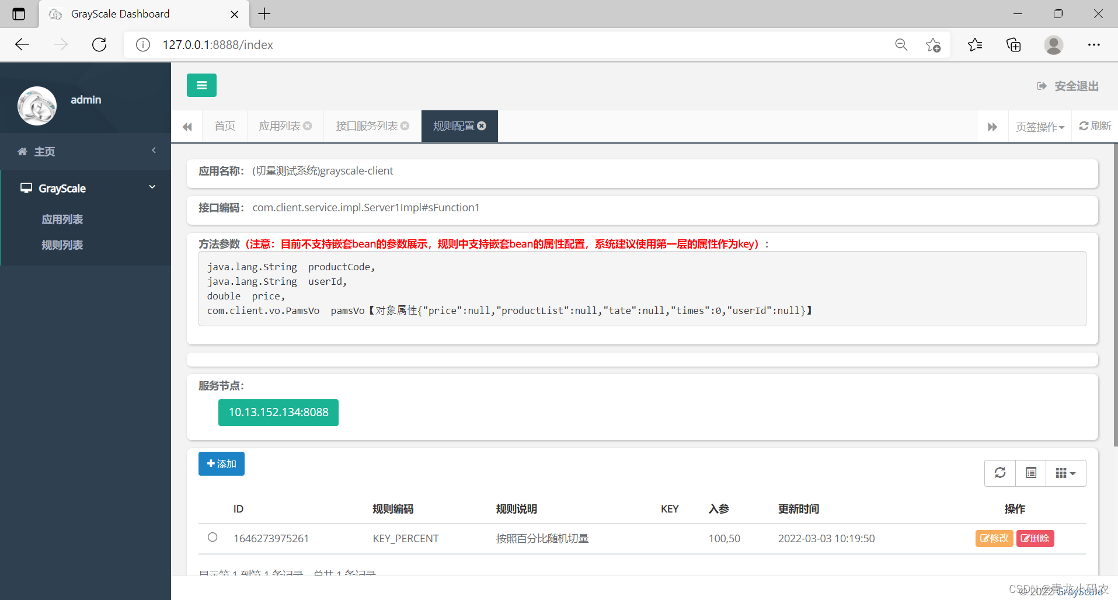Click the 规则编码 column header
Screen dimensions: 1118x600
(393, 509)
